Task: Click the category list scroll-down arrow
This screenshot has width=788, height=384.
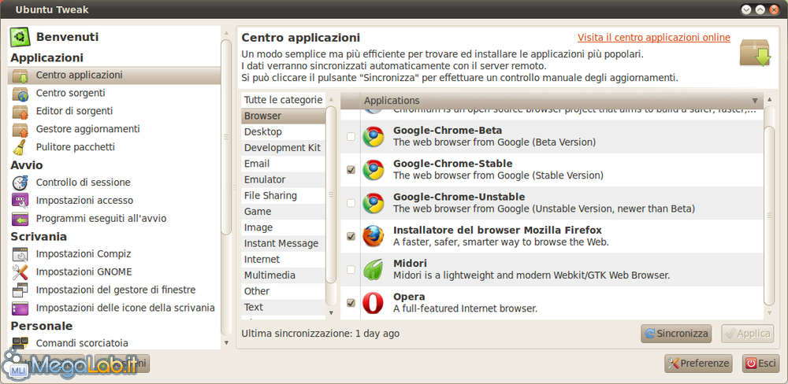Action: point(331,312)
